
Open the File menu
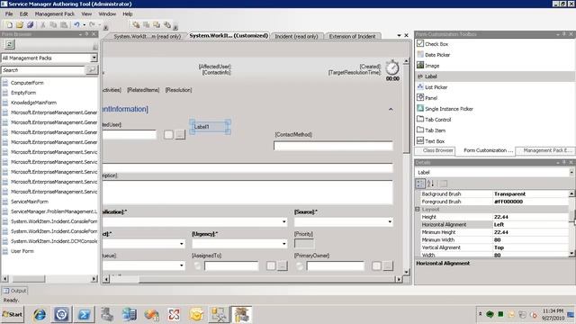[x=9, y=14]
